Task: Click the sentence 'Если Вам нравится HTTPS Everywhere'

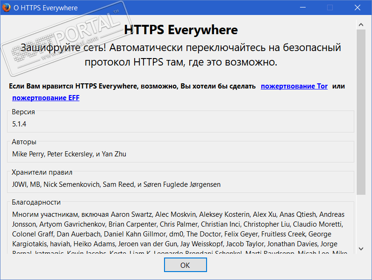Action: [132, 86]
